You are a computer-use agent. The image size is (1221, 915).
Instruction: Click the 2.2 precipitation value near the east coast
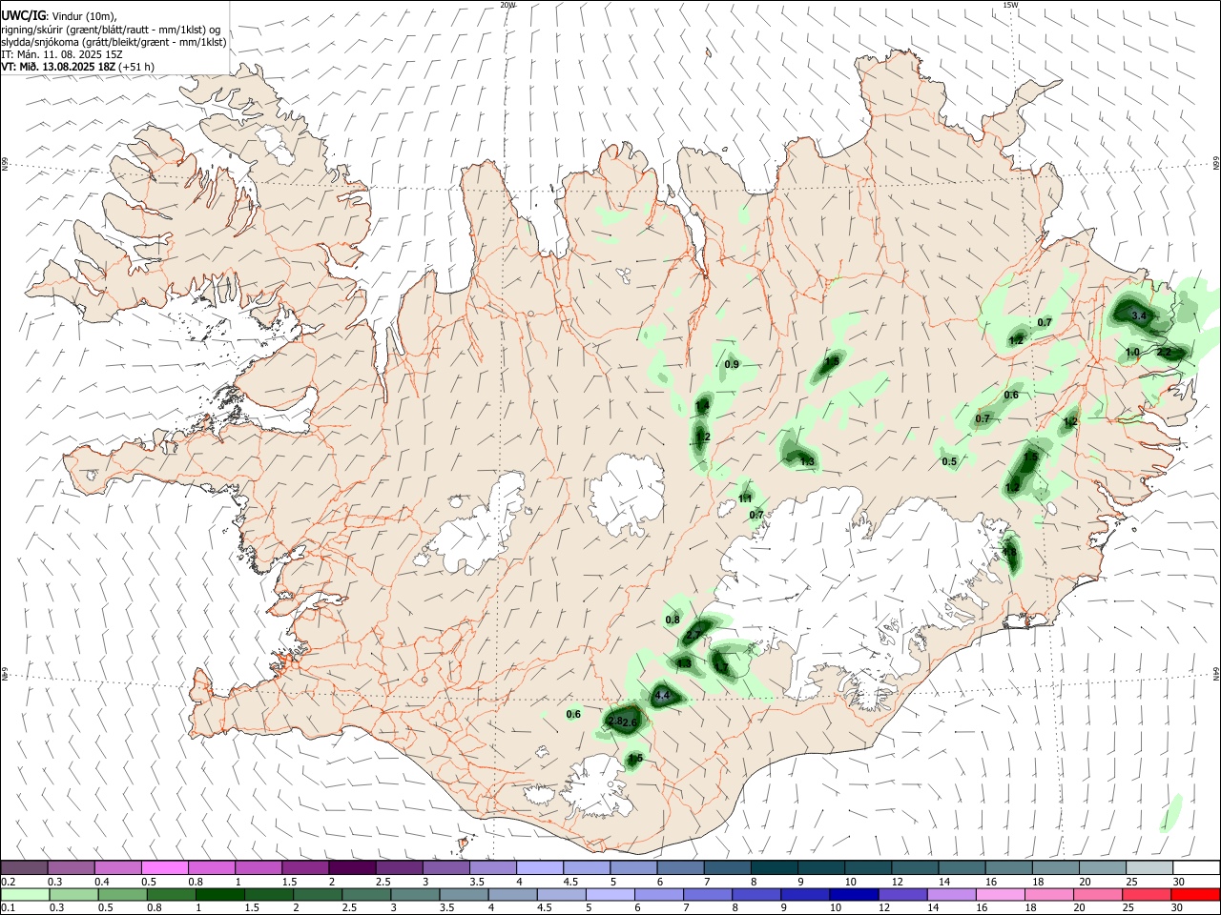coord(1164,353)
